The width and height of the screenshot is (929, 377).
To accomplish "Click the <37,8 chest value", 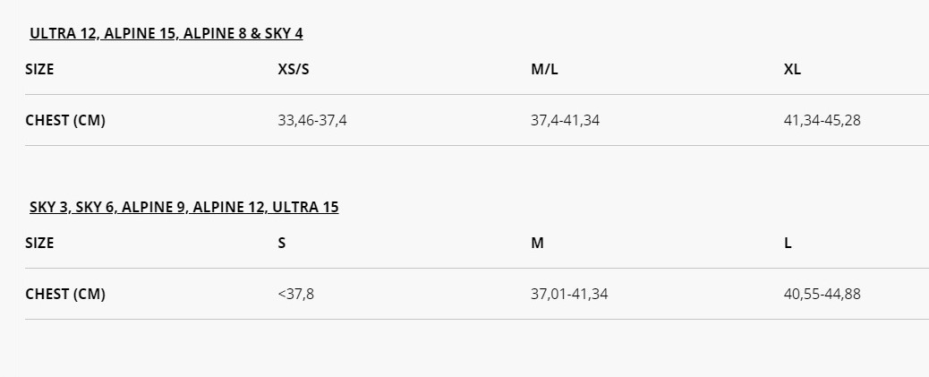I will click(x=296, y=295).
